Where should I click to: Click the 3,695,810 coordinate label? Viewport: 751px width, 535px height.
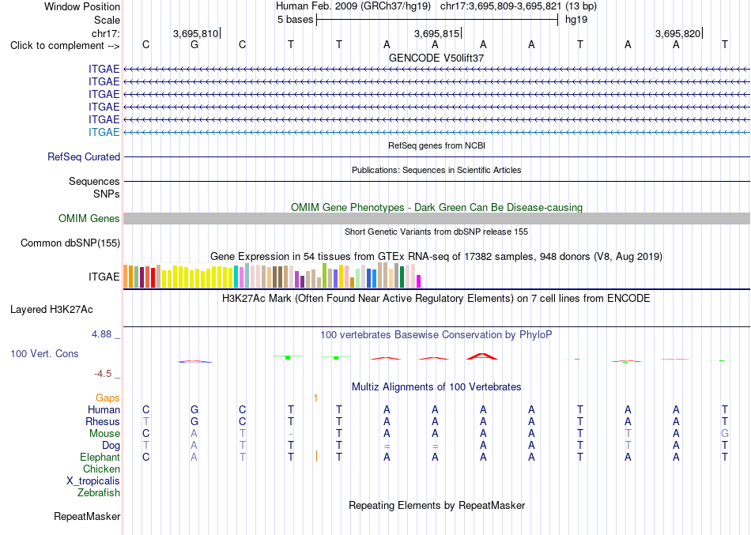pos(195,33)
